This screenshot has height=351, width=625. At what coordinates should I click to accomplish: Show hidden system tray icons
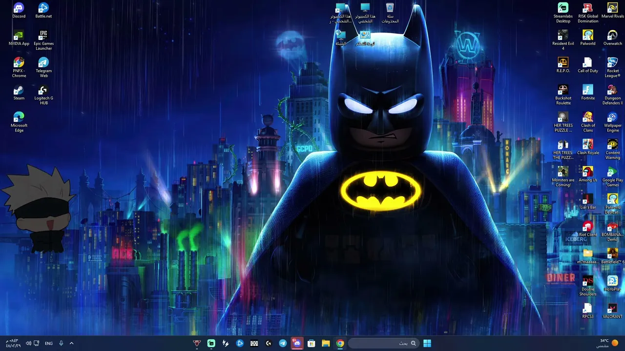(71, 343)
